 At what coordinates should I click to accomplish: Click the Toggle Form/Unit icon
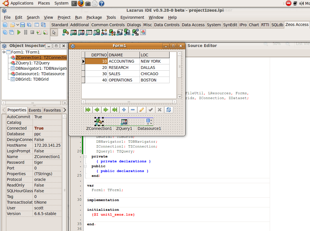point(43,25)
